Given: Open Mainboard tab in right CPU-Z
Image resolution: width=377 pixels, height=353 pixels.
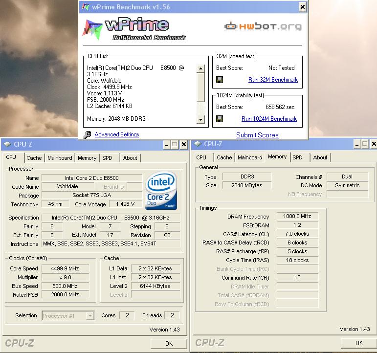Looking at the screenshot, I should 250,157.
